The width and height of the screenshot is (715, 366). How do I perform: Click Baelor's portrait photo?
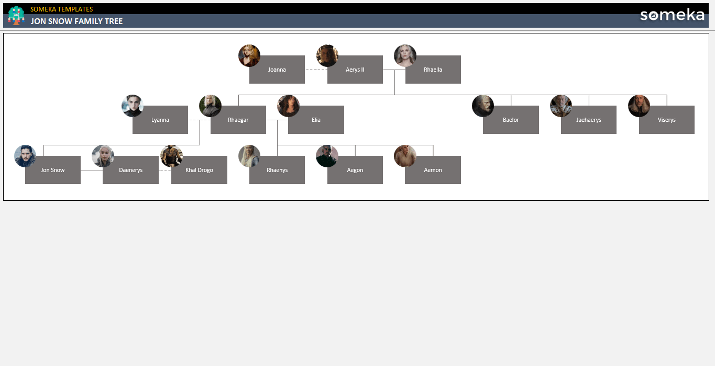pos(483,106)
